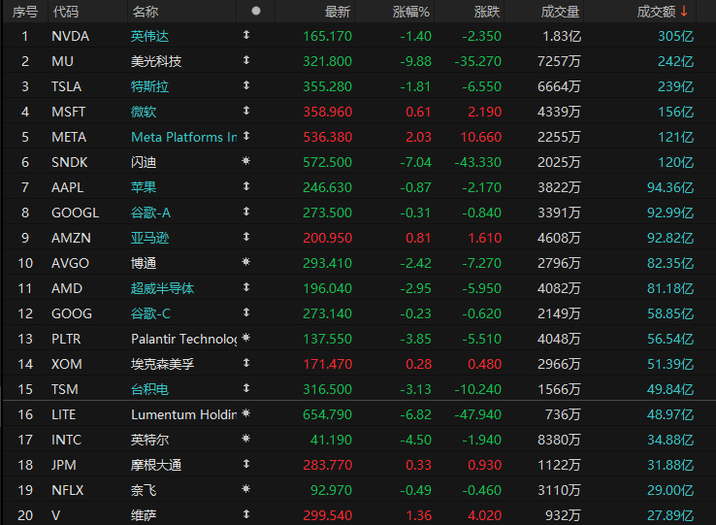This screenshot has height=525, width=716.
Task: Click the marker icon in the META row
Action: click(x=246, y=136)
